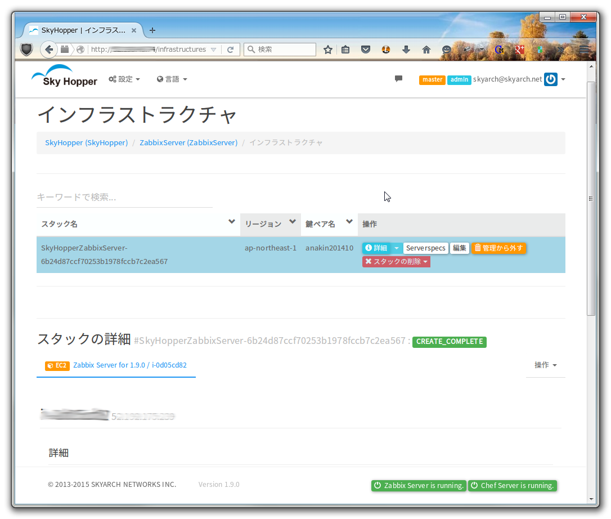Open the chat message icon in navbar

(398, 79)
